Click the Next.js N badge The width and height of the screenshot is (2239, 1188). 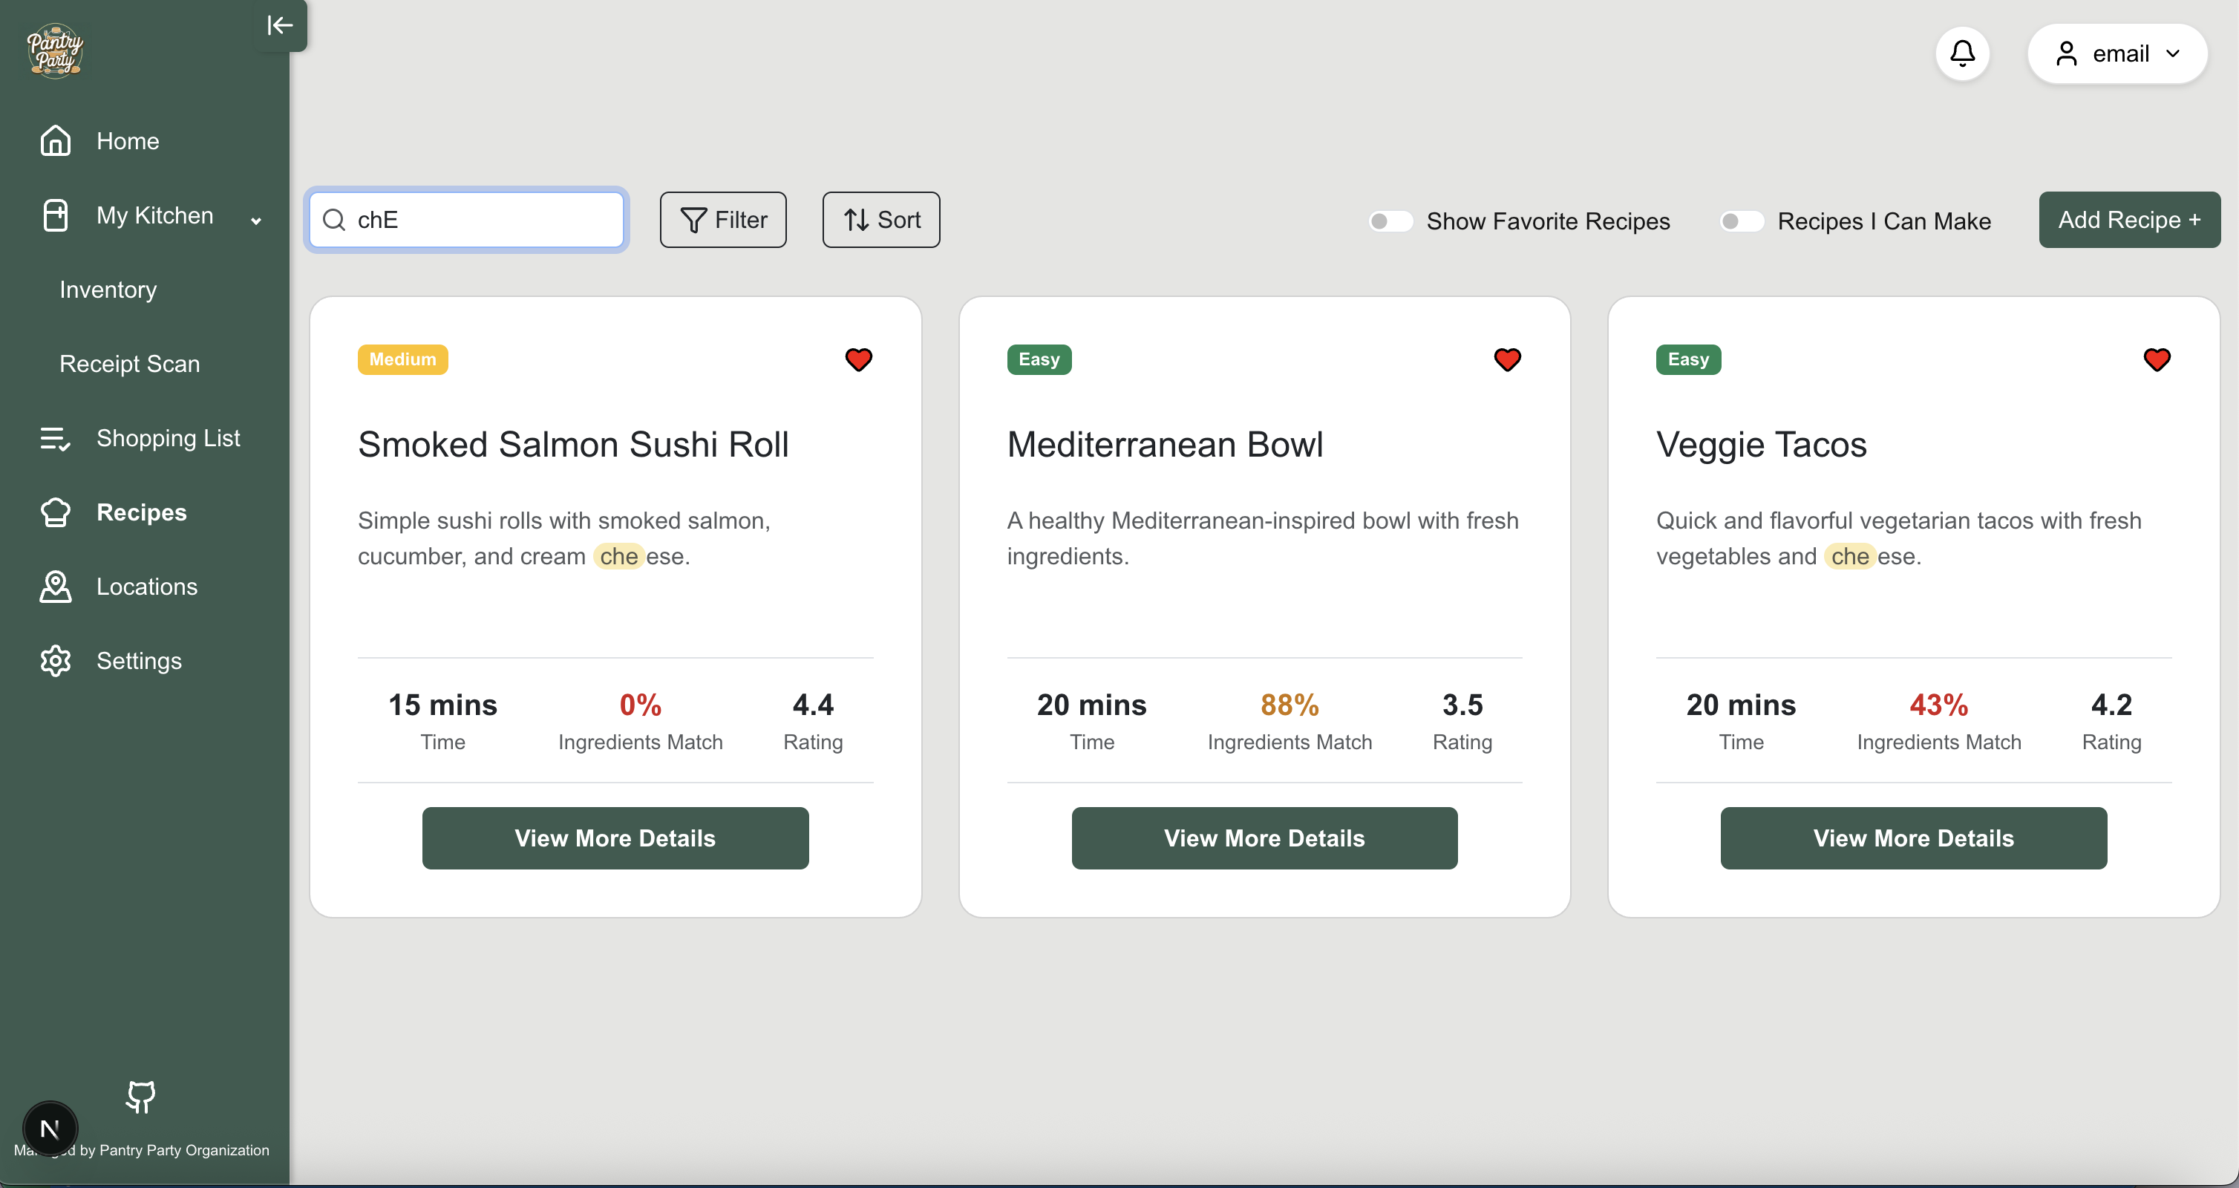click(x=50, y=1129)
